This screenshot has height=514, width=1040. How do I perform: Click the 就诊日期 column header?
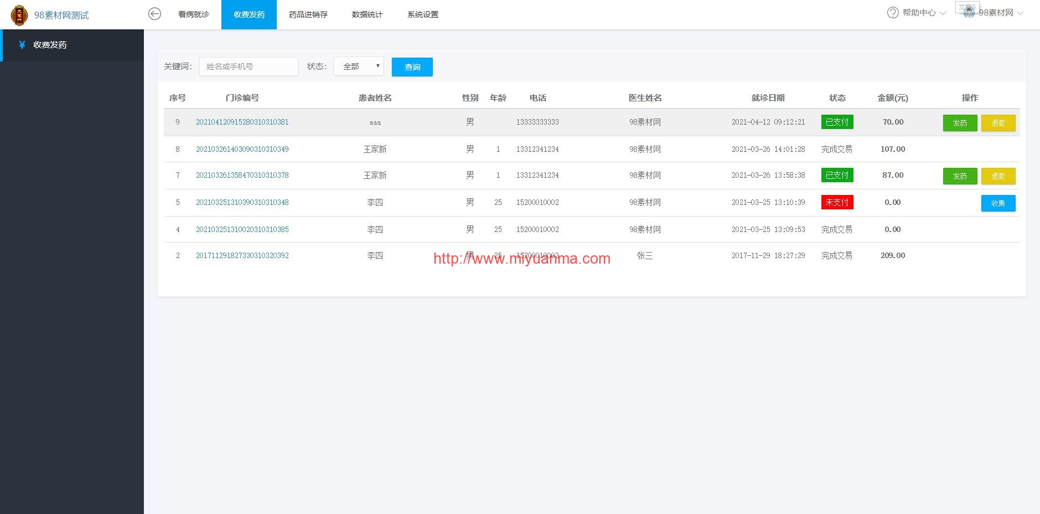768,98
